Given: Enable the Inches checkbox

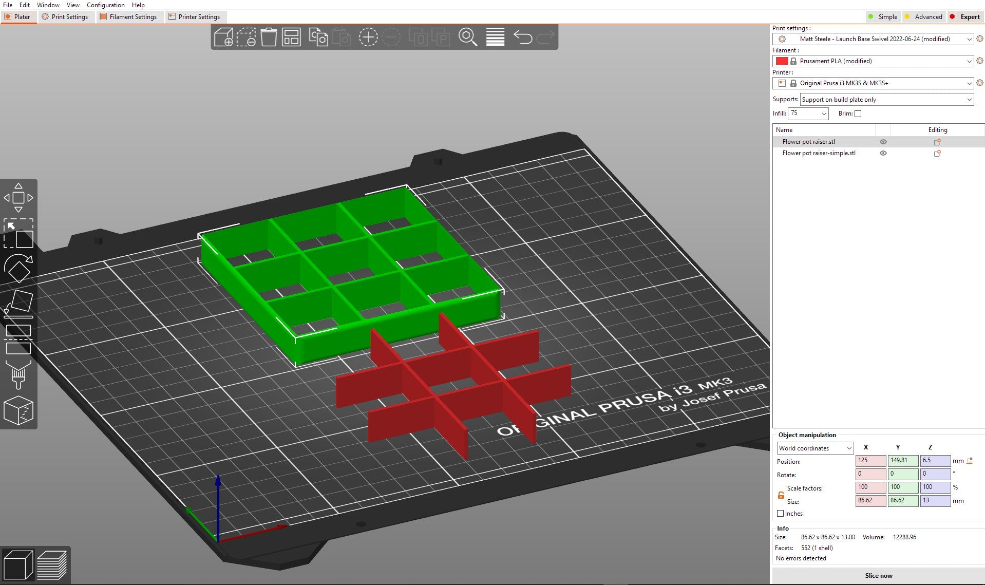Looking at the screenshot, I should pyautogui.click(x=781, y=514).
